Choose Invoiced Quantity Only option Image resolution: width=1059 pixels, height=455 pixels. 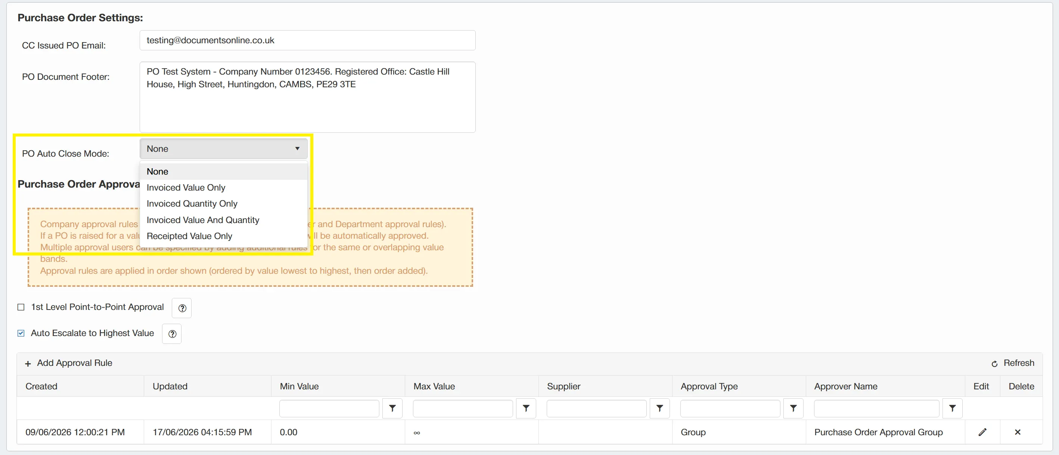[x=224, y=204]
